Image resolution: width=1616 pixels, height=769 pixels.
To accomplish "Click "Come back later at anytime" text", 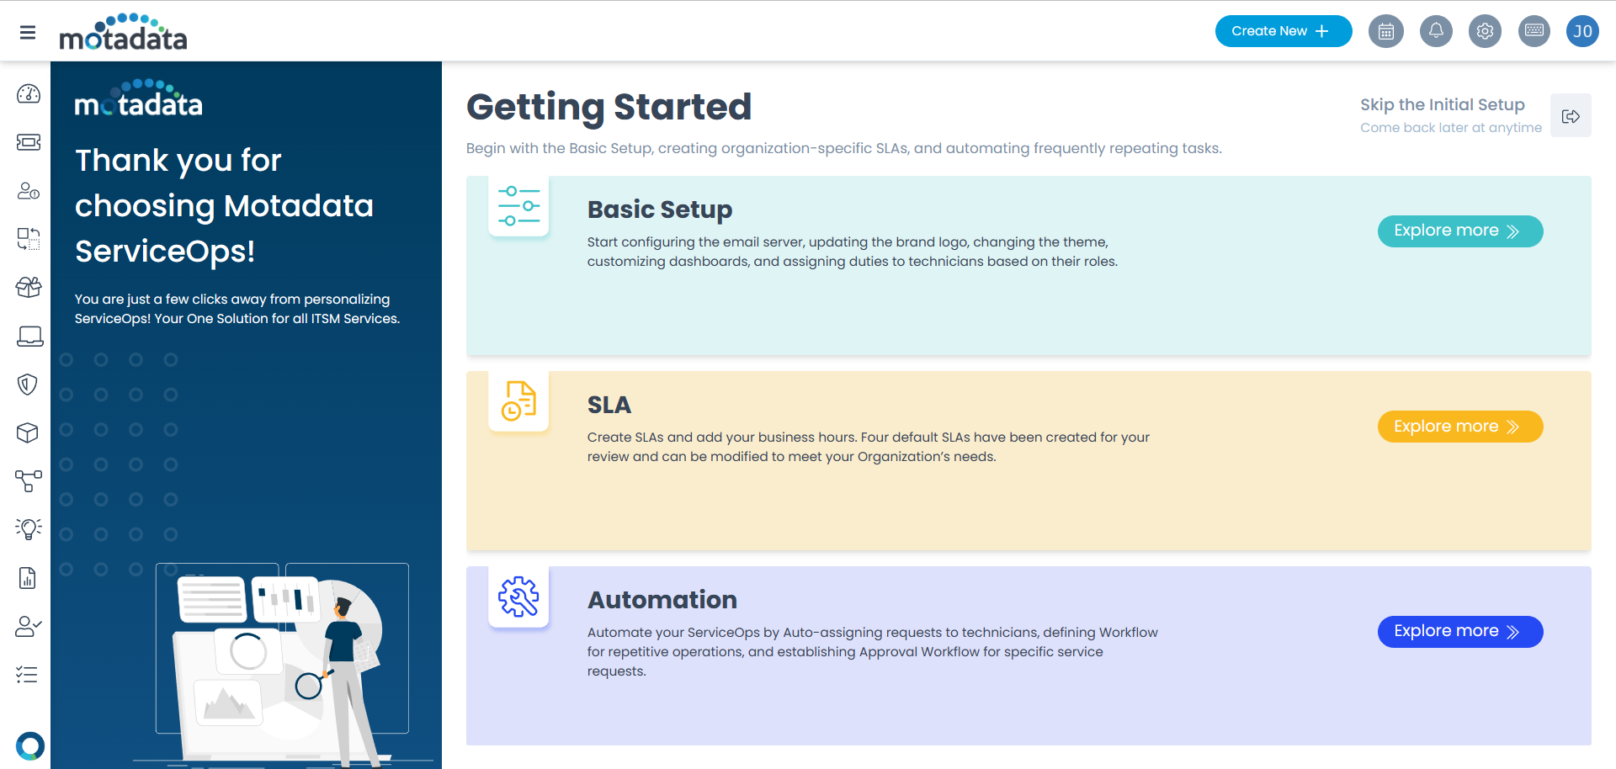I will (x=1451, y=127).
